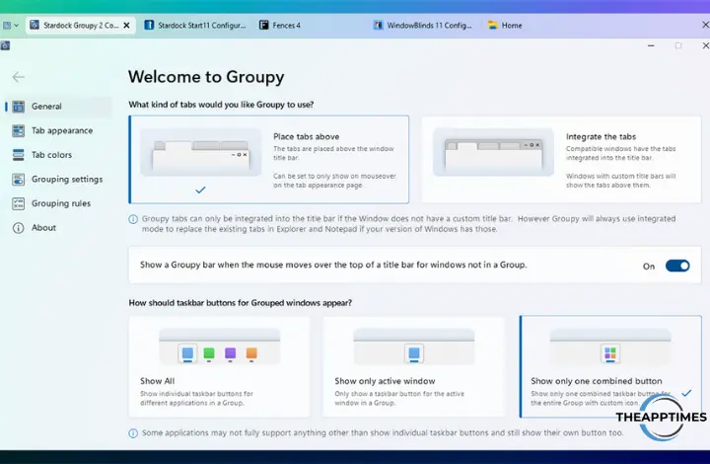
Task: Select Show only one combined button option
Action: coord(610,366)
